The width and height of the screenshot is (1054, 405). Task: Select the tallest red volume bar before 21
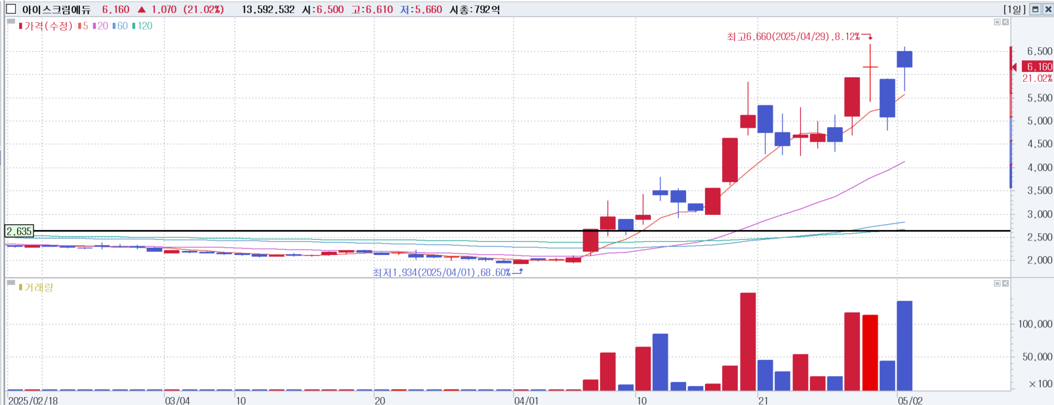[x=748, y=341]
